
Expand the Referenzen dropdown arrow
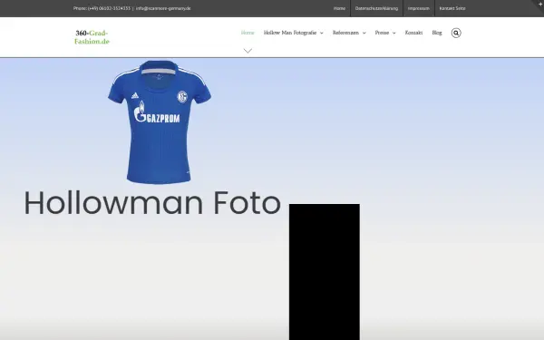364,33
